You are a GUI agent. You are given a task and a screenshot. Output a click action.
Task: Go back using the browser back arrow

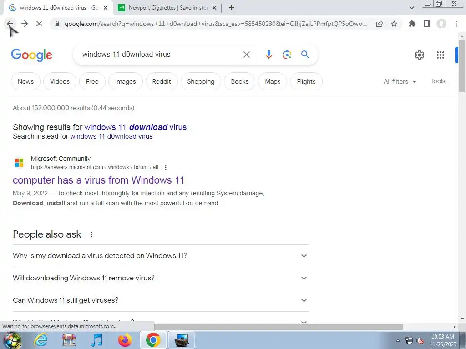pos(10,24)
